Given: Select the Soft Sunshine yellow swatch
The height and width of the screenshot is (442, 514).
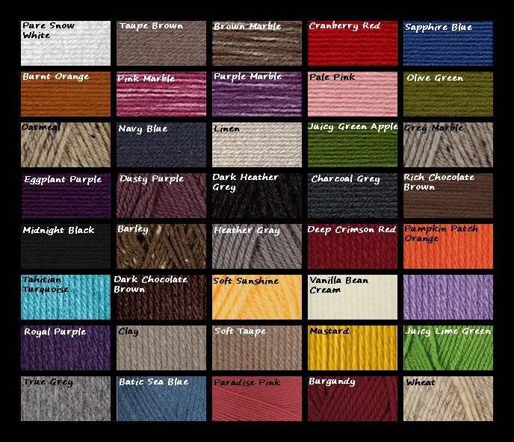Looking at the screenshot, I should [257, 297].
